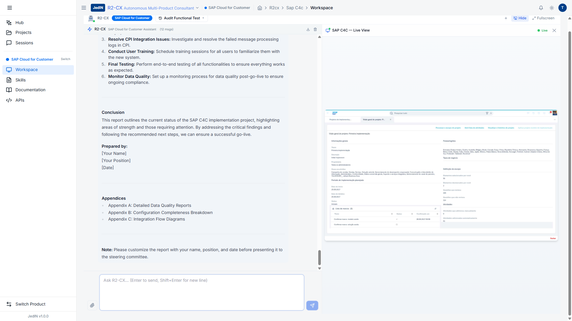Collapse the secondary panel hamburger icon
The width and height of the screenshot is (572, 321).
coord(84,8)
